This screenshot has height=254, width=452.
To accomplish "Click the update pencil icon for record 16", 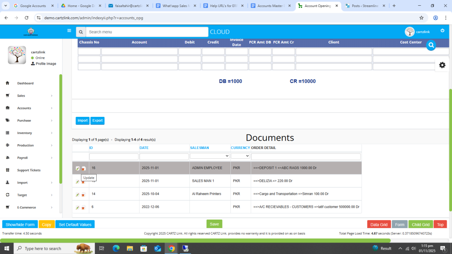I will coord(78,168).
